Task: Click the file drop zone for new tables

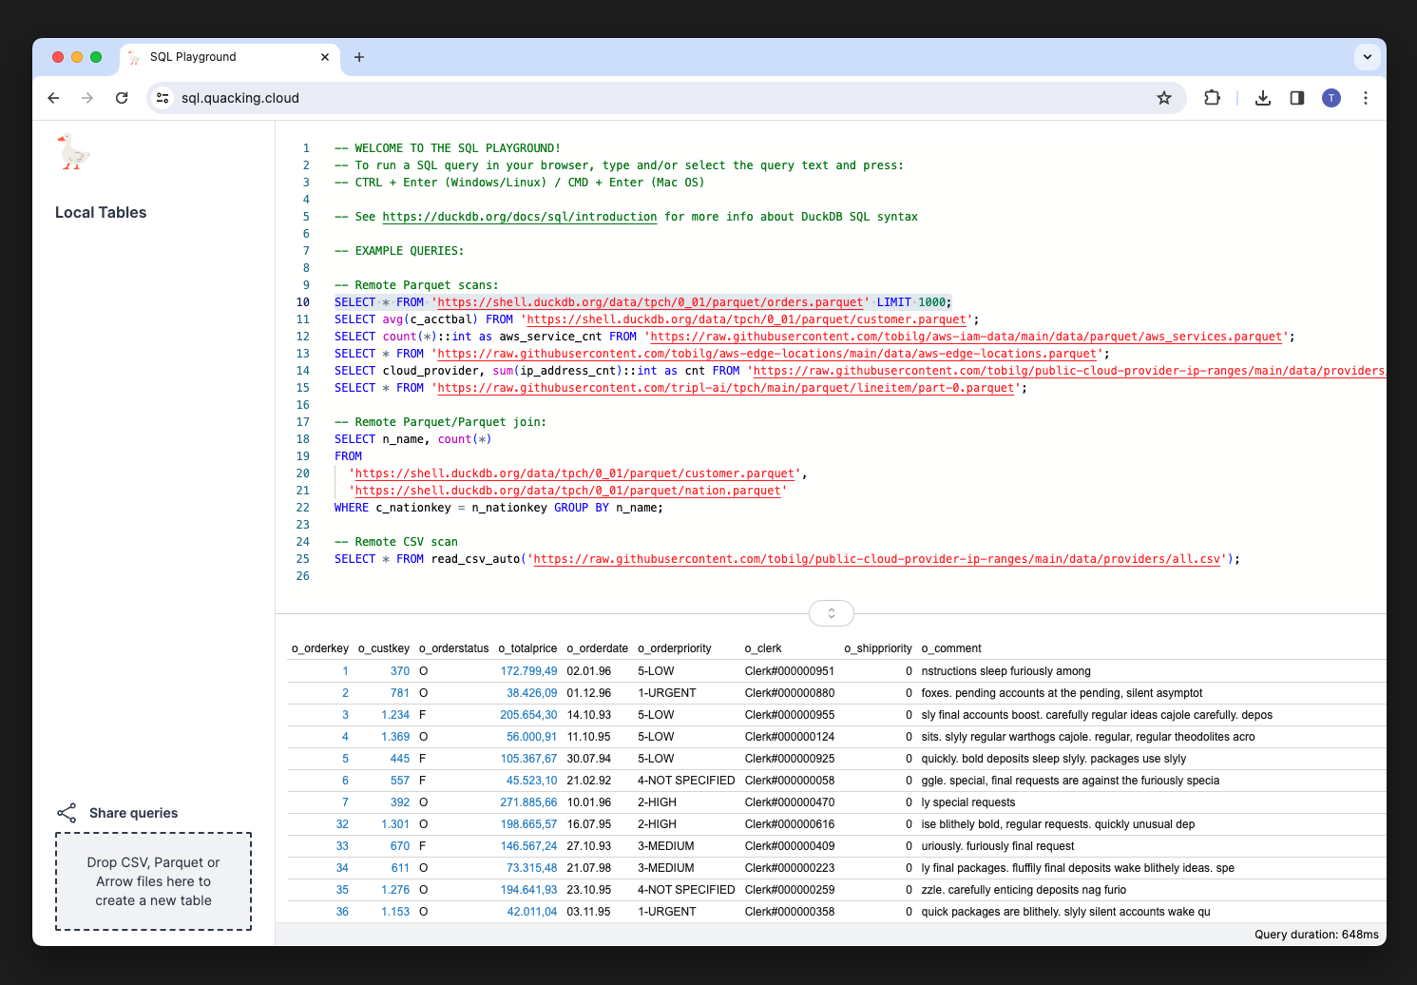Action: tap(153, 881)
